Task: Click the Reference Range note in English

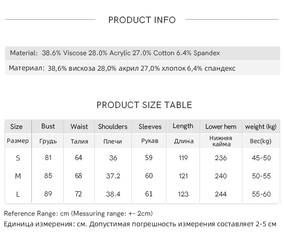Action: (x=78, y=214)
